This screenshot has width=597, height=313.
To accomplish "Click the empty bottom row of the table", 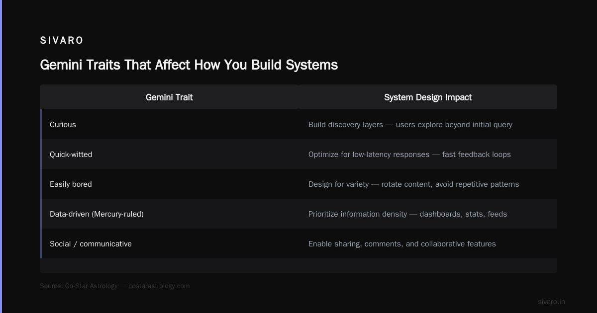I will coord(298,266).
